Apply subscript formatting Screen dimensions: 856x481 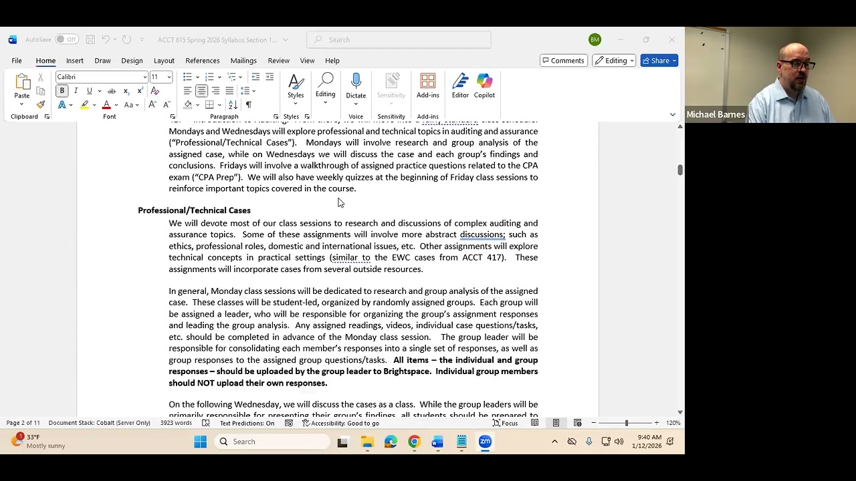pos(126,91)
